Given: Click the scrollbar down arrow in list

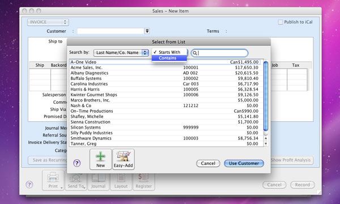Looking at the screenshot, I should [266, 143].
